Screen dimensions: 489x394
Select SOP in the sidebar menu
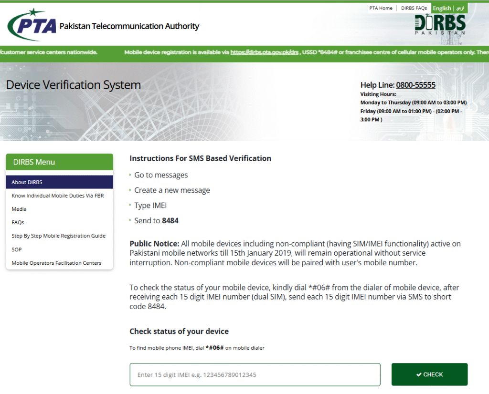[x=17, y=249]
